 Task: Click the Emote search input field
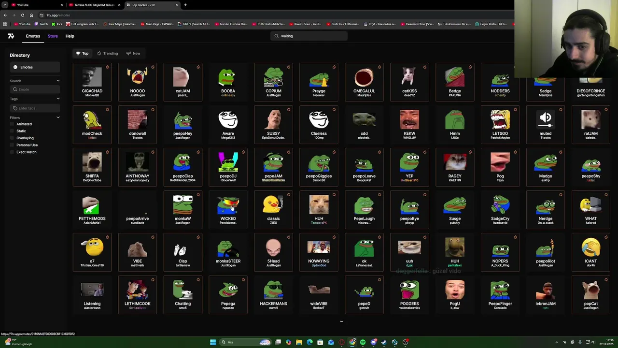[x=35, y=89]
